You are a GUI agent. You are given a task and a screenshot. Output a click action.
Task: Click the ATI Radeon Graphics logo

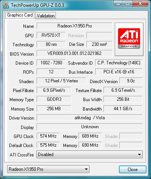tap(129, 39)
